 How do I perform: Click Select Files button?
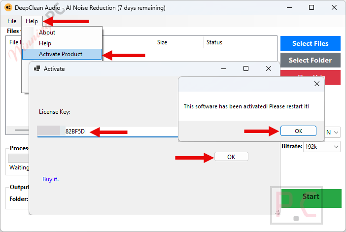[x=310, y=43]
